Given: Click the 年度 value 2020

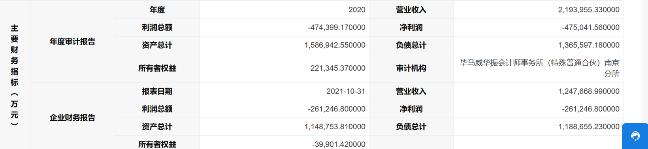Looking at the screenshot, I should pyautogui.click(x=357, y=10).
